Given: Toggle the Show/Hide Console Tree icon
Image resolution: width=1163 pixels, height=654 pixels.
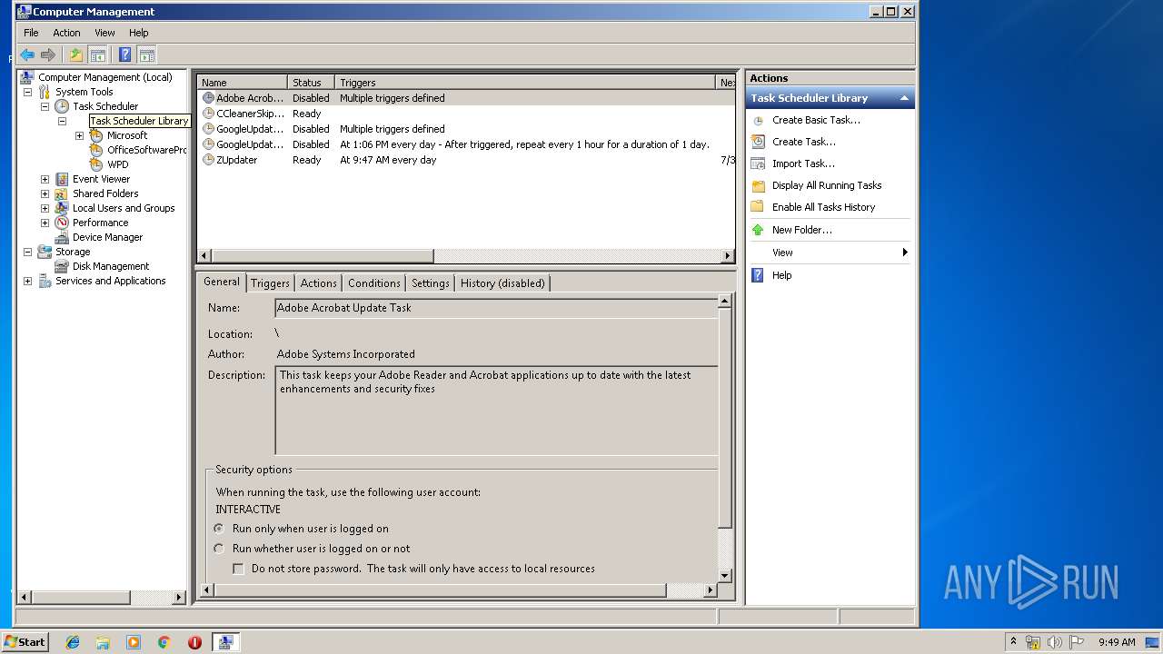Looking at the screenshot, I should tap(97, 54).
